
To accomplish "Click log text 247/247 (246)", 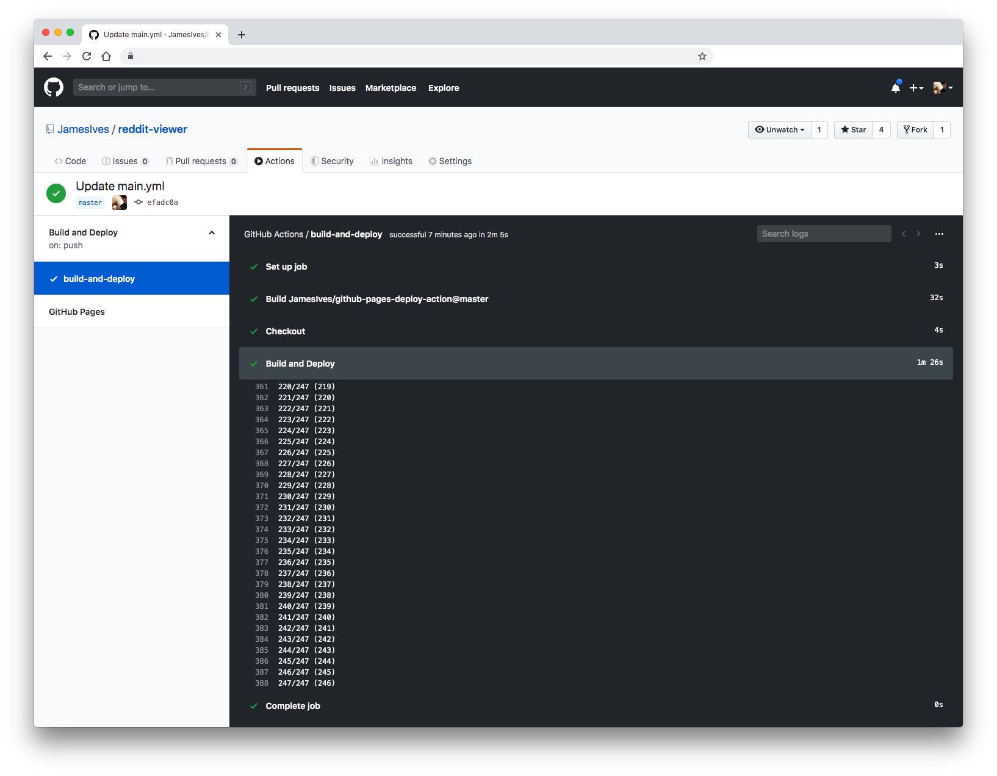I will pos(306,683).
